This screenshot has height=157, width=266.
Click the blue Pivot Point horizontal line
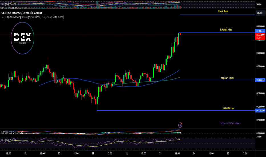pos(217,15)
